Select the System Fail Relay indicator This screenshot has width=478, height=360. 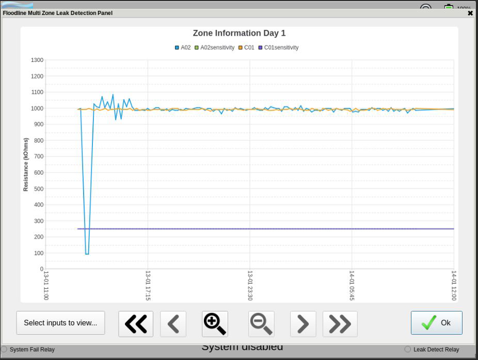pyautogui.click(x=4, y=349)
